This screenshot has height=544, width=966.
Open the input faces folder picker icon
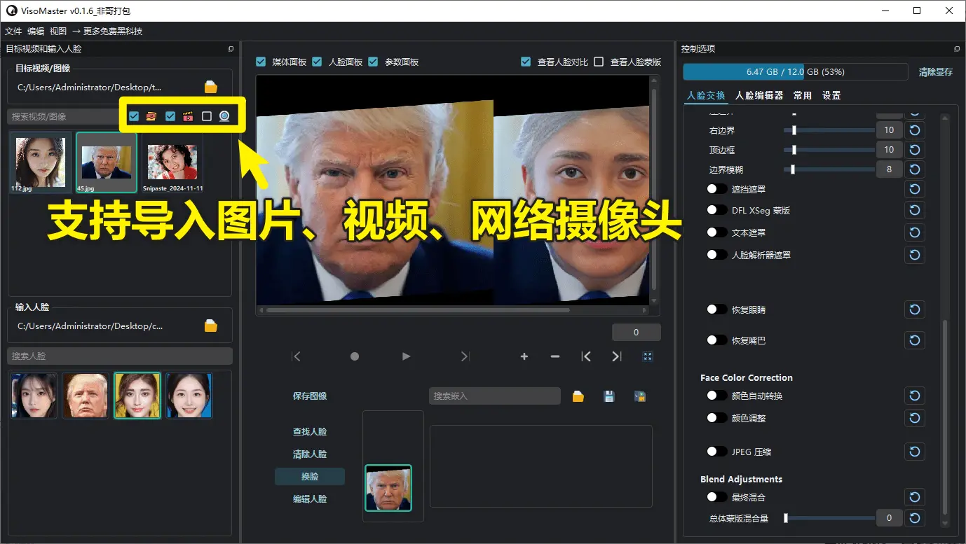[211, 325]
